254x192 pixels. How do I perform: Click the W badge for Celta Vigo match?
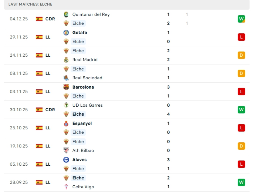click(242, 182)
